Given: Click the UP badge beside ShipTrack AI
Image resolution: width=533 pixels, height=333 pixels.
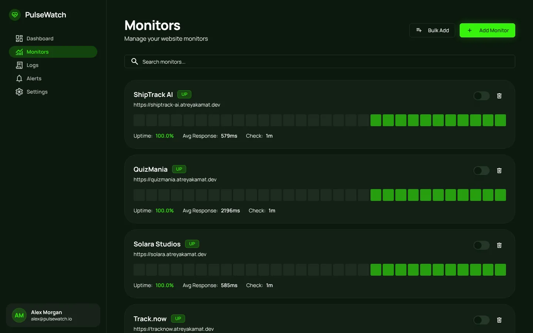Looking at the screenshot, I should (x=184, y=94).
